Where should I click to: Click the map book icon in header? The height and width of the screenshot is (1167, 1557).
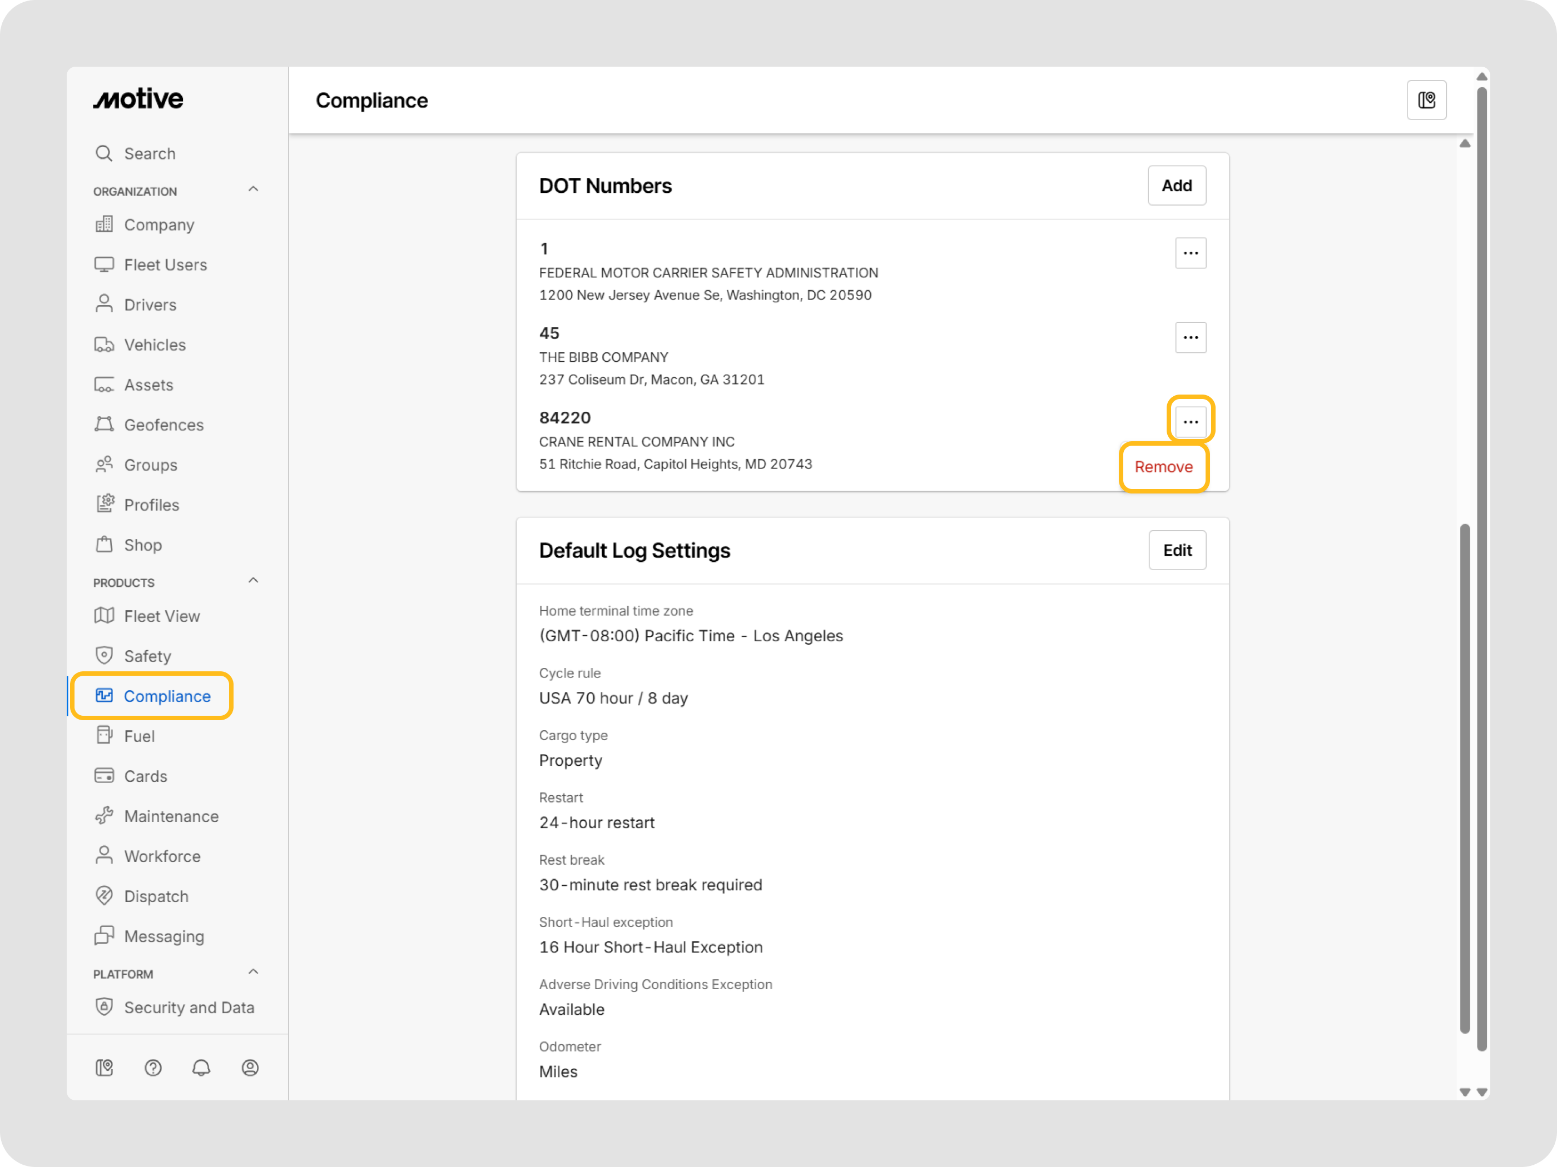(1426, 101)
